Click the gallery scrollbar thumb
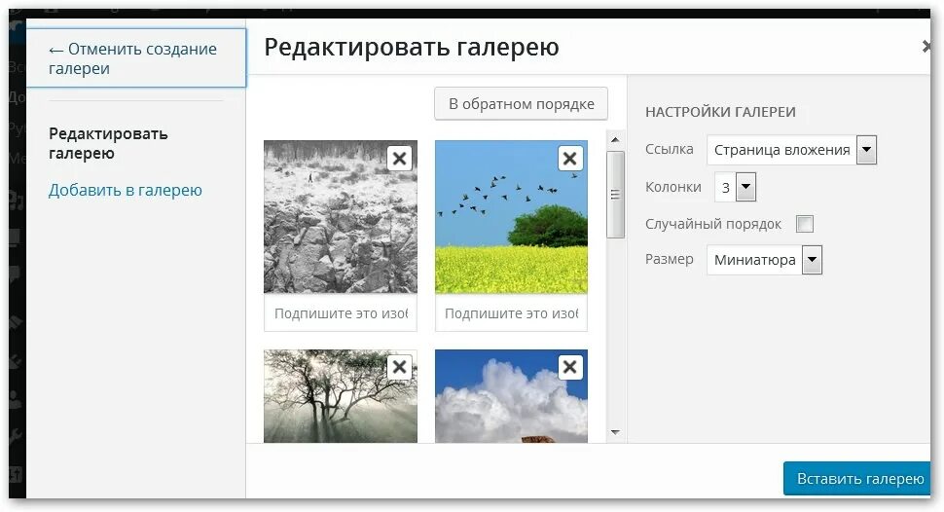Viewport: 944px width, 512px height. [615, 195]
